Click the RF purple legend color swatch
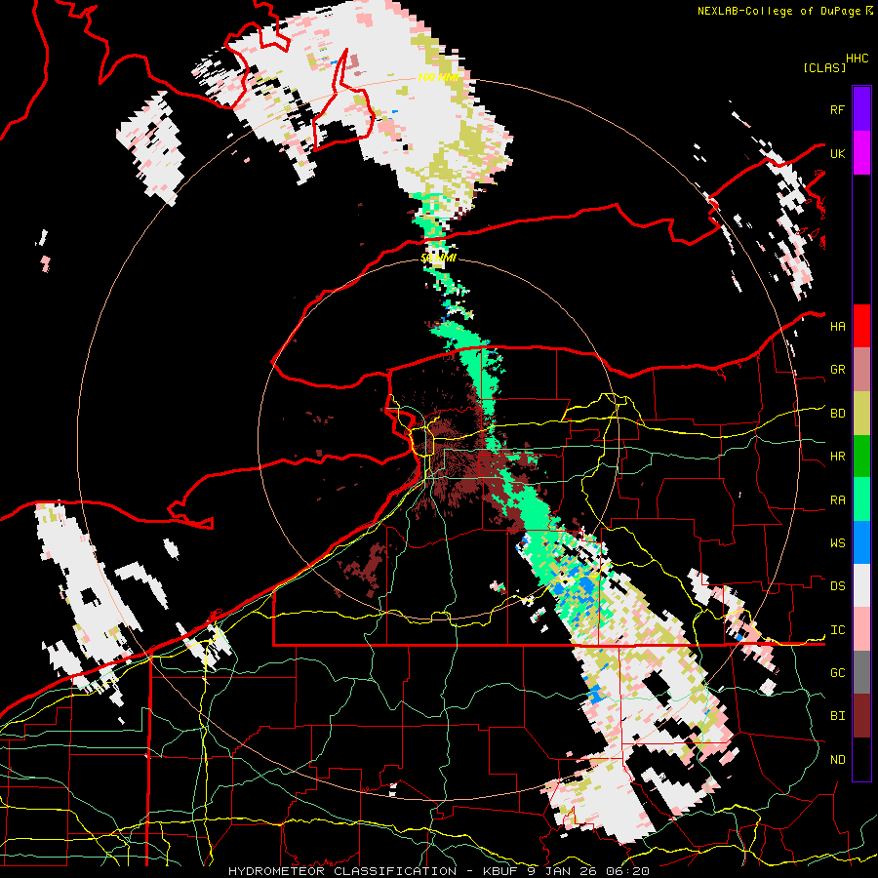The height and width of the screenshot is (878, 878). 861,109
